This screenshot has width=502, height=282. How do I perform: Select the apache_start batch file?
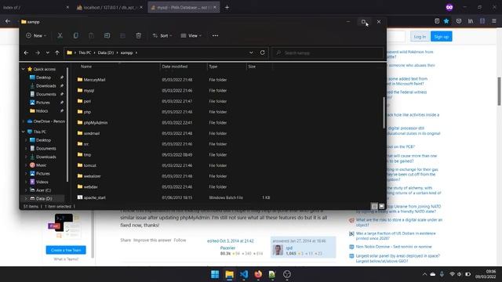tap(94, 197)
